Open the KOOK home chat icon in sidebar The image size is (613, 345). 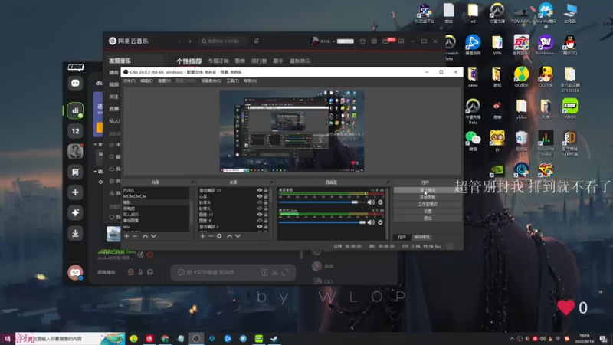[75, 83]
